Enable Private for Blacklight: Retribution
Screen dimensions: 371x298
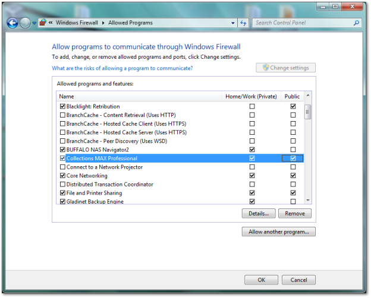click(252, 106)
